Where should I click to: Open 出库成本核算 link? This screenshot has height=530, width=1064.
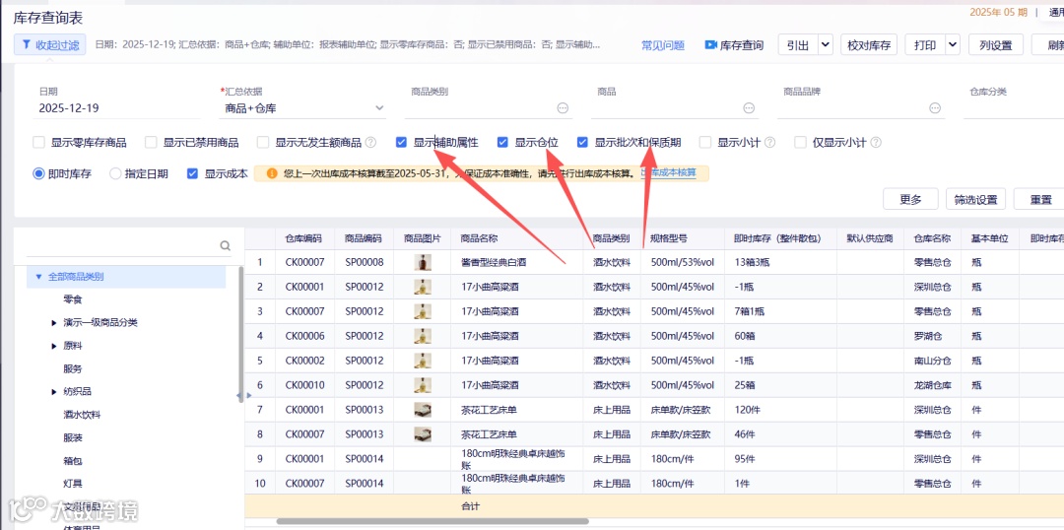tap(668, 173)
